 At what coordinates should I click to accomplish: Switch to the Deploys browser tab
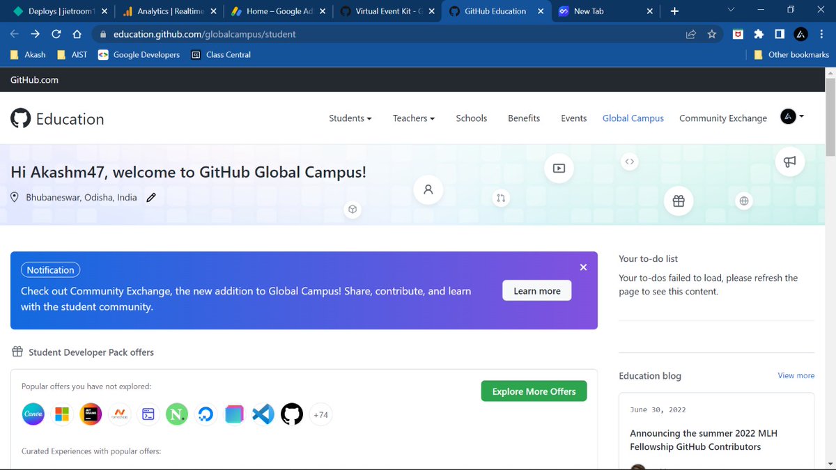[x=59, y=11]
